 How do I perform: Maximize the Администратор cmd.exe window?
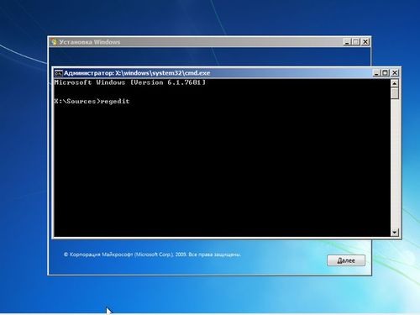pos(386,73)
